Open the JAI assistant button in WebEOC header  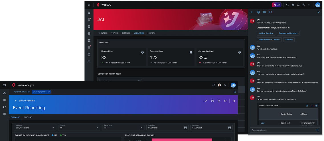point(277,5)
